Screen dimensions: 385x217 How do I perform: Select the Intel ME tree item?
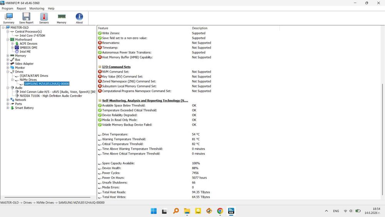coord(25,52)
